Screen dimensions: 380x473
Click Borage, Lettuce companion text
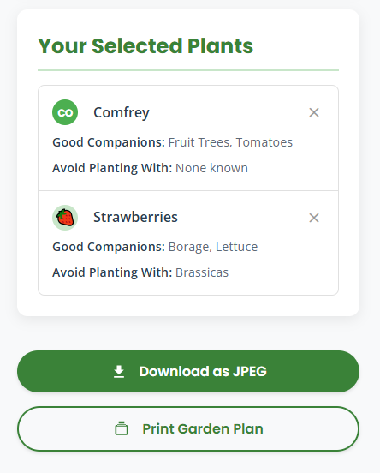pos(213,247)
